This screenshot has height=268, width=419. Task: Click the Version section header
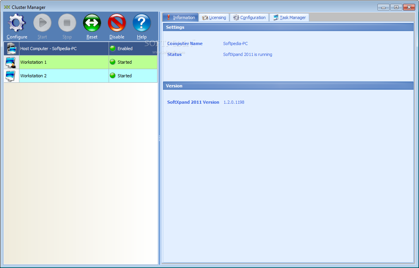pos(288,86)
